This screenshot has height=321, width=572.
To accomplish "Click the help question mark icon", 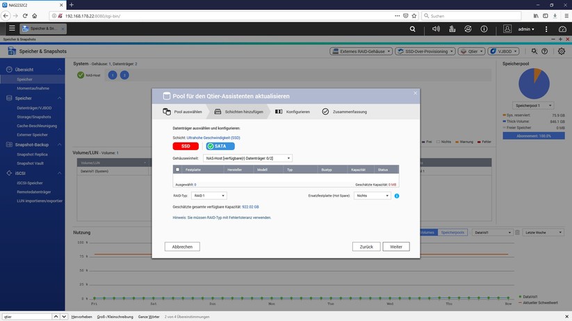I will click(x=544, y=51).
